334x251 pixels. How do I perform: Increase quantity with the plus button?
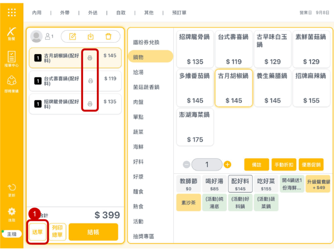[x=228, y=165]
